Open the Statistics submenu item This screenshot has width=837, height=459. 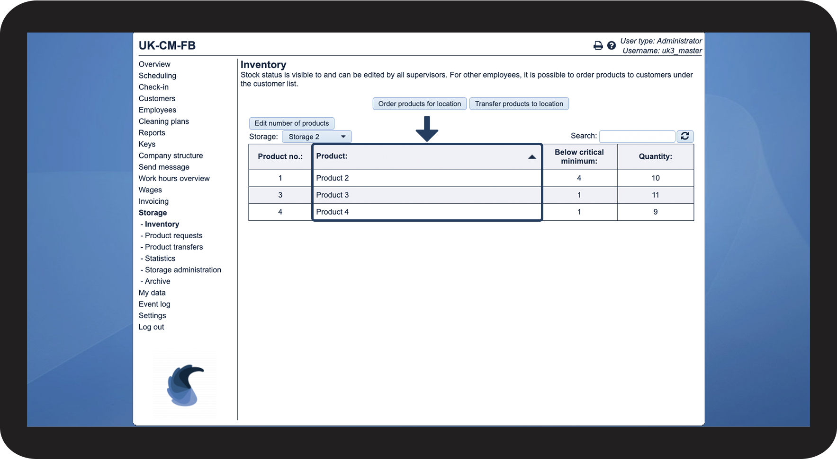tap(160, 259)
